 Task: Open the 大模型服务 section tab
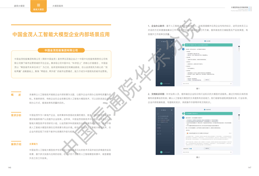coord(58,6)
